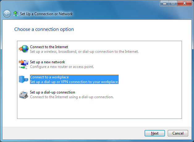Click the back arrow button
This screenshot has width=194, height=142.
[7, 14]
